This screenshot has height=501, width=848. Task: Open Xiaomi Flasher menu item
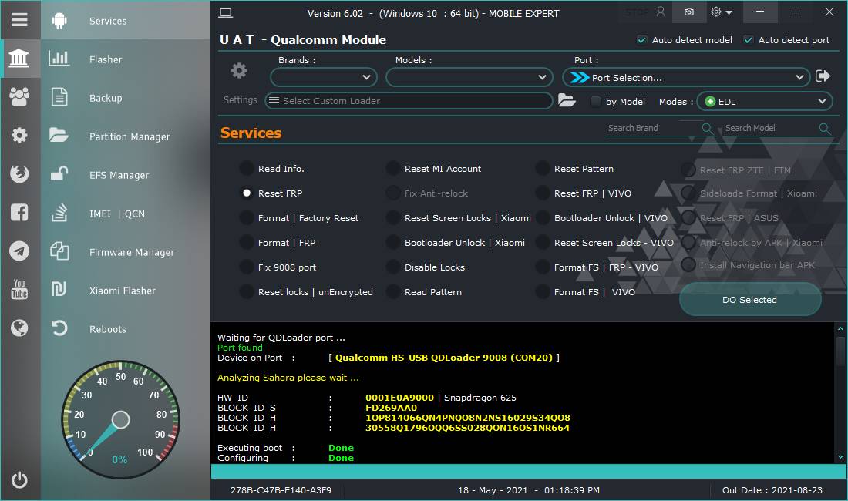[x=123, y=291]
